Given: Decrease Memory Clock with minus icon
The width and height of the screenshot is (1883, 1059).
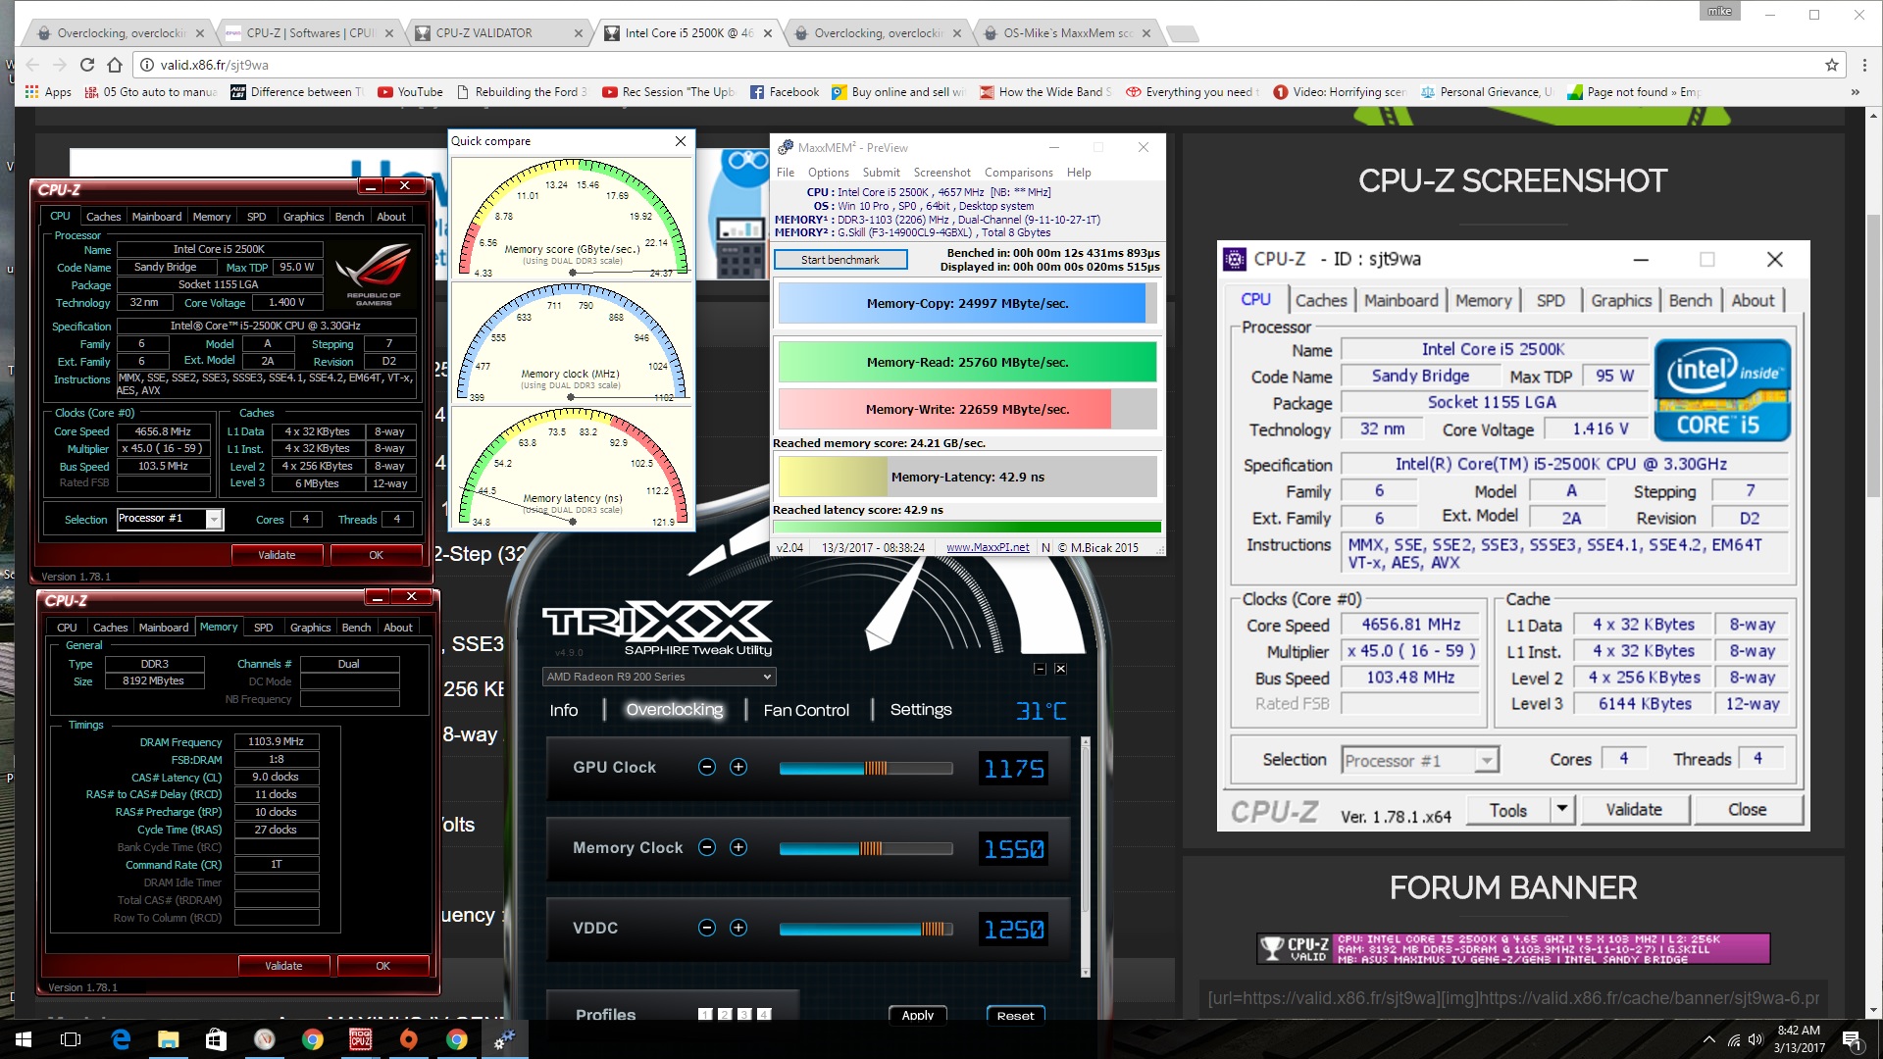Looking at the screenshot, I should tap(707, 847).
